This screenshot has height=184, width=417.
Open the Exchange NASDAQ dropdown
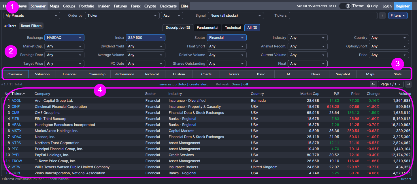(x=64, y=38)
